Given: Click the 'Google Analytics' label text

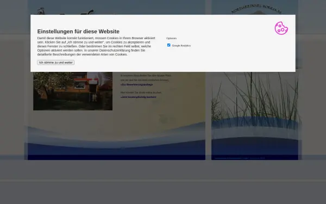Looking at the screenshot, I should (x=181, y=46).
